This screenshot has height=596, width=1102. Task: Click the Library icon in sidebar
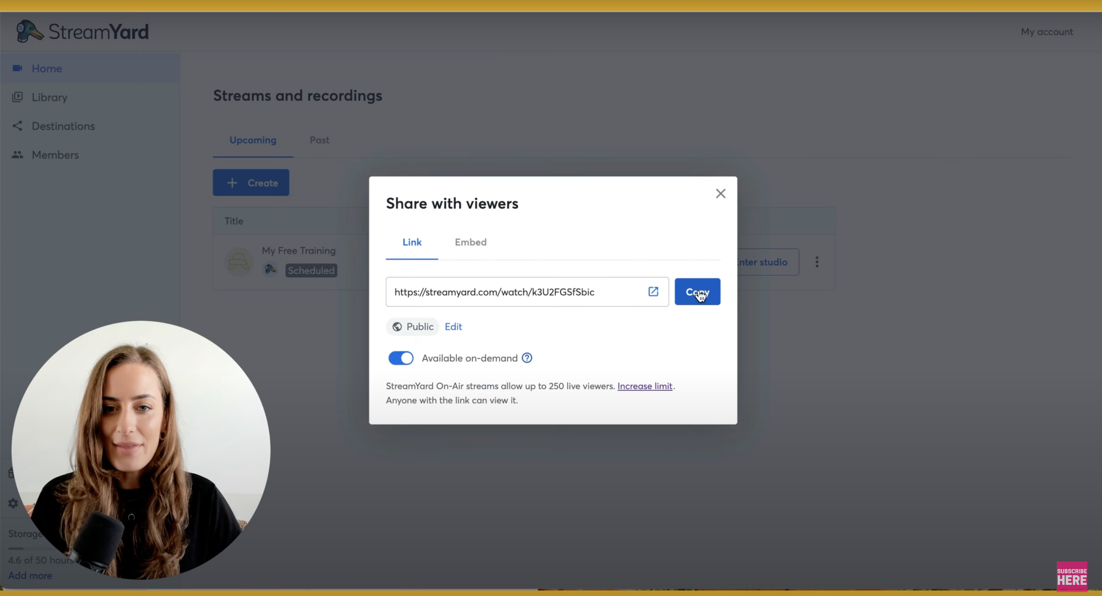point(17,97)
